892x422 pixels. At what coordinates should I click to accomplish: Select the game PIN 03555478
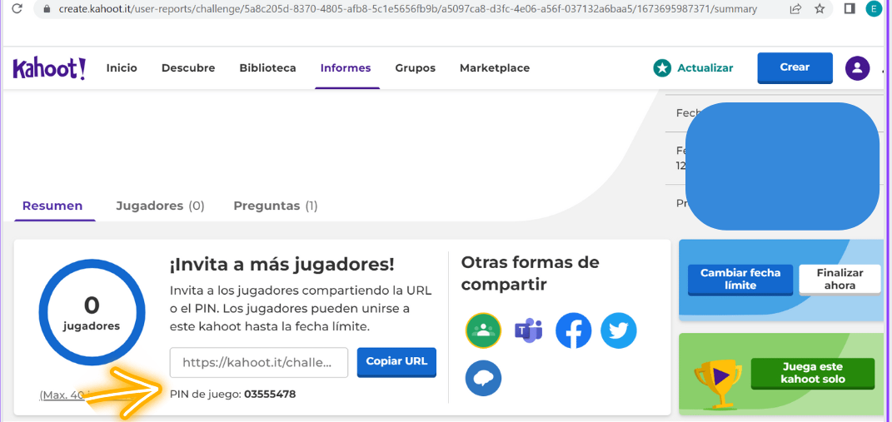click(270, 395)
